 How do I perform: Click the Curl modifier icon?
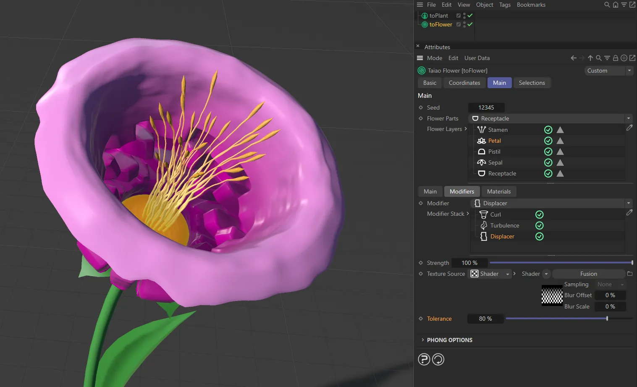tap(483, 214)
